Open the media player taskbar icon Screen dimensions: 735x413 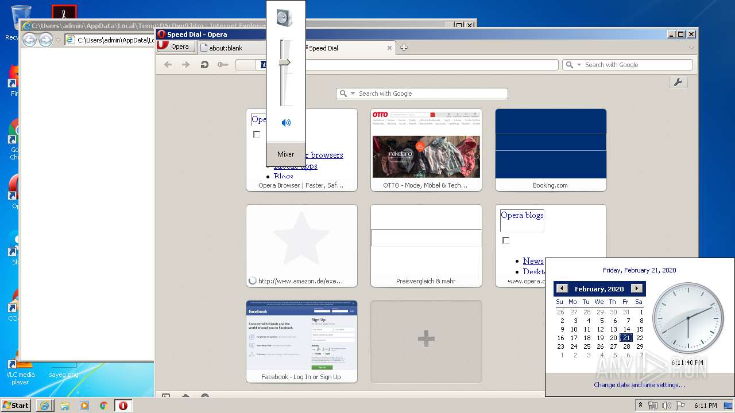[x=84, y=406]
